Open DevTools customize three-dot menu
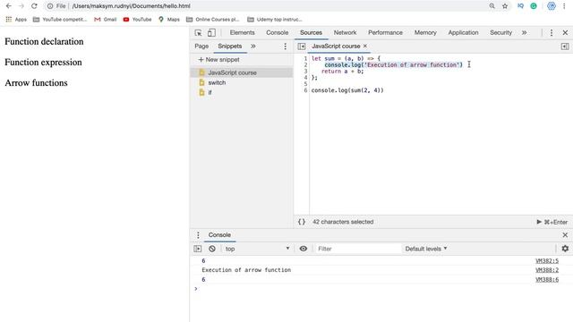This screenshot has width=573, height=322. pyautogui.click(x=552, y=33)
